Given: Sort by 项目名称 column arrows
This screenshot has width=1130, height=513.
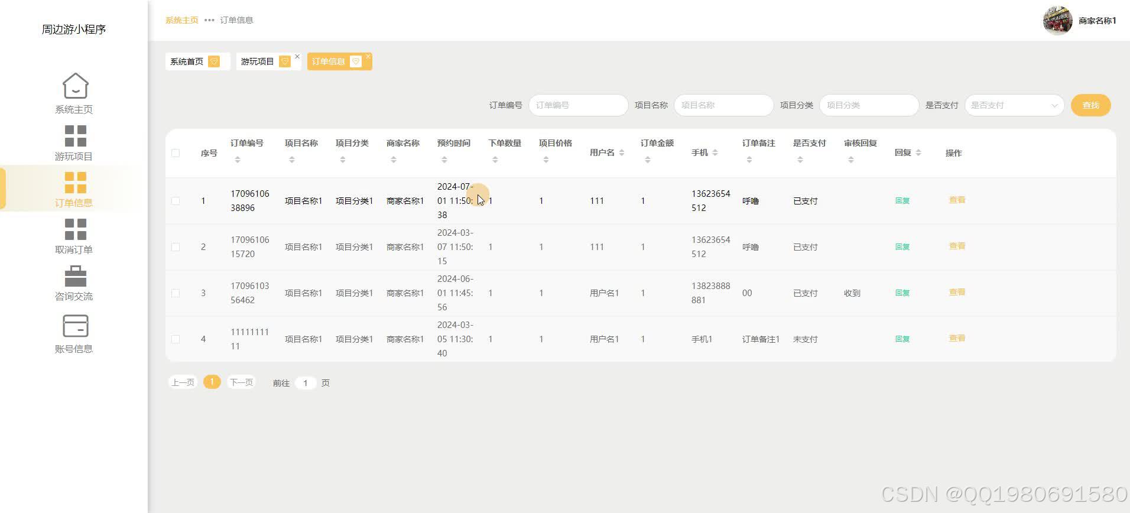Looking at the screenshot, I should 292,160.
